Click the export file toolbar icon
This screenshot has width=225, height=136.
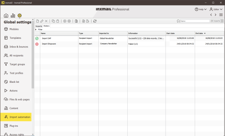click(x=87, y=21)
